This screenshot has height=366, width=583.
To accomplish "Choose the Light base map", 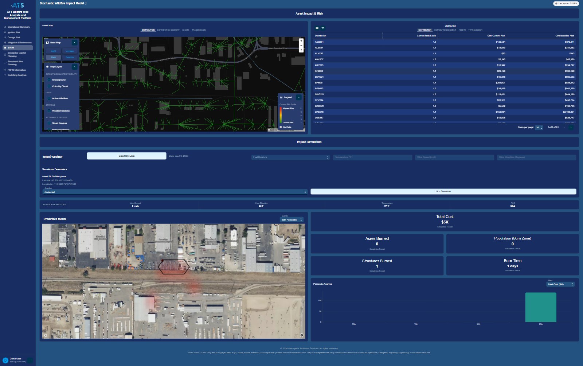I will [x=54, y=51].
